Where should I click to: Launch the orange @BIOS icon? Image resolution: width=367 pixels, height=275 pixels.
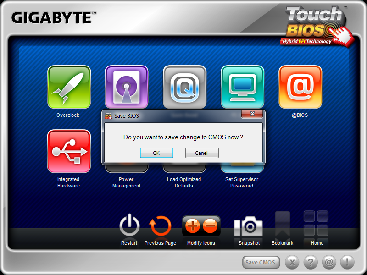(x=300, y=87)
